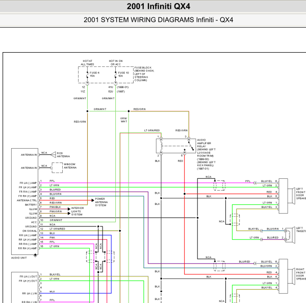Click the '(1998-01)' connector year note
Image resolution: width=306 pixels, height=303 pixels.
(123, 87)
